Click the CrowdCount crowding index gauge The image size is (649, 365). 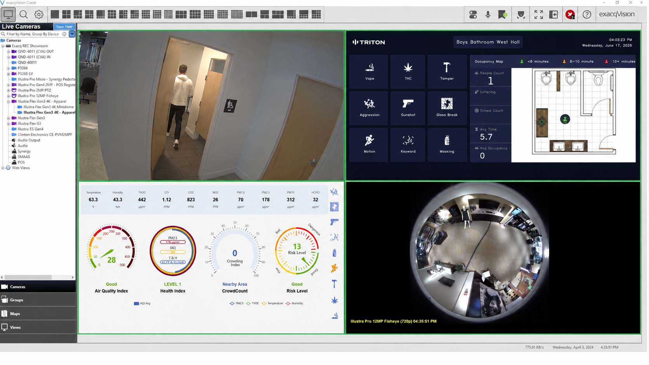(234, 250)
